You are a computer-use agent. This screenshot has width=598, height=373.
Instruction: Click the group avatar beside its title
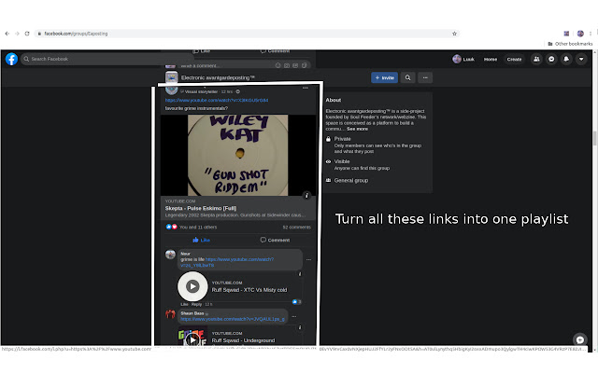172,77
